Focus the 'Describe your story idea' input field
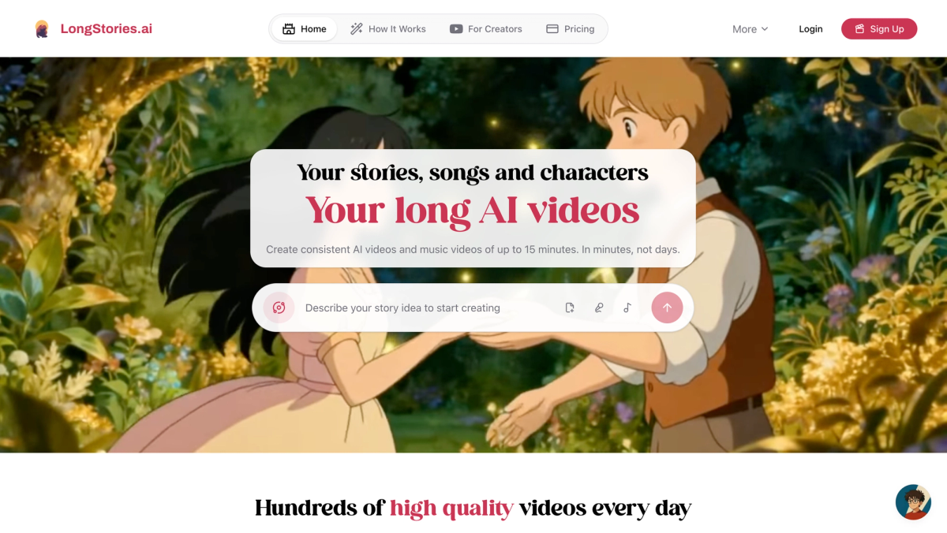The image size is (947, 533). 426,307
